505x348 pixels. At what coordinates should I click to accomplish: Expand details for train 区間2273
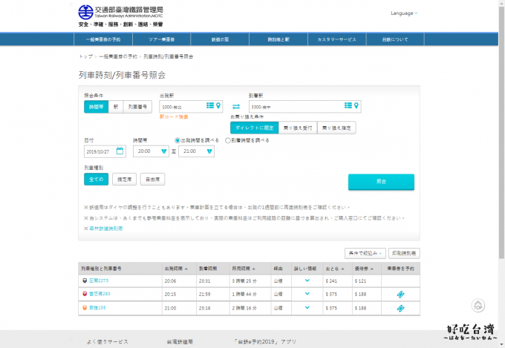coord(307,281)
